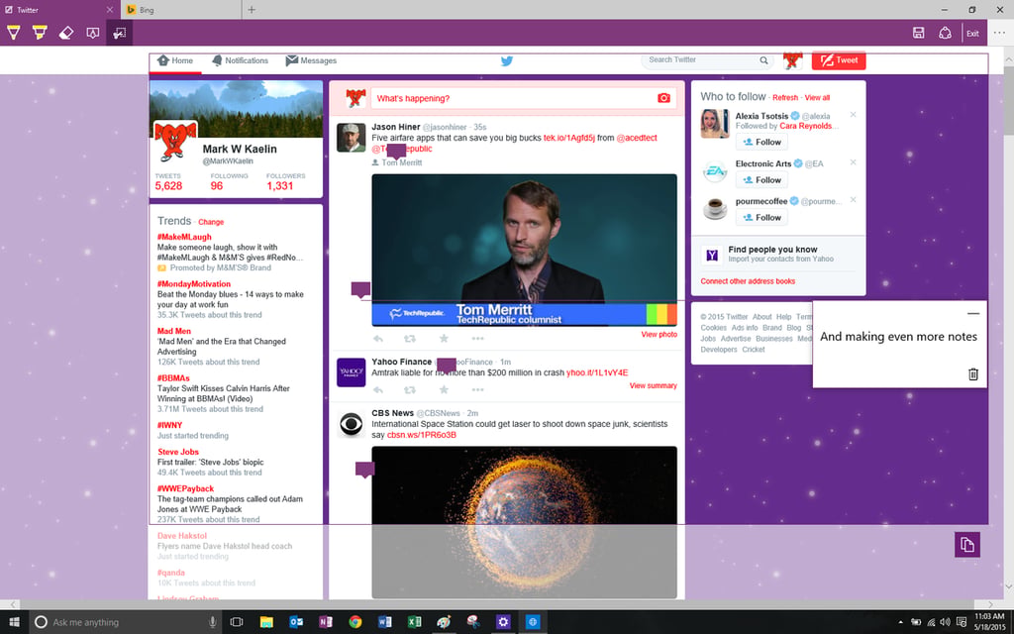Click the red Tweet button

839,60
